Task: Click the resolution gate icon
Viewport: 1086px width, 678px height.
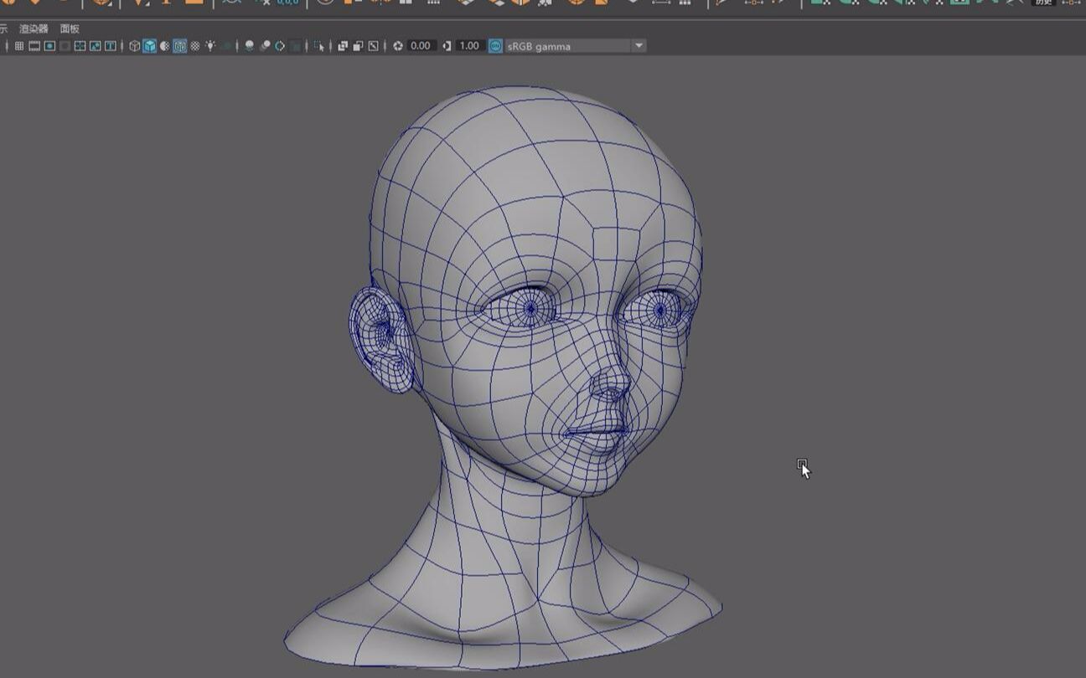Action: coord(49,46)
